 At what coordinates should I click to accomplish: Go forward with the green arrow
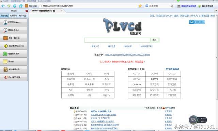(9, 6)
